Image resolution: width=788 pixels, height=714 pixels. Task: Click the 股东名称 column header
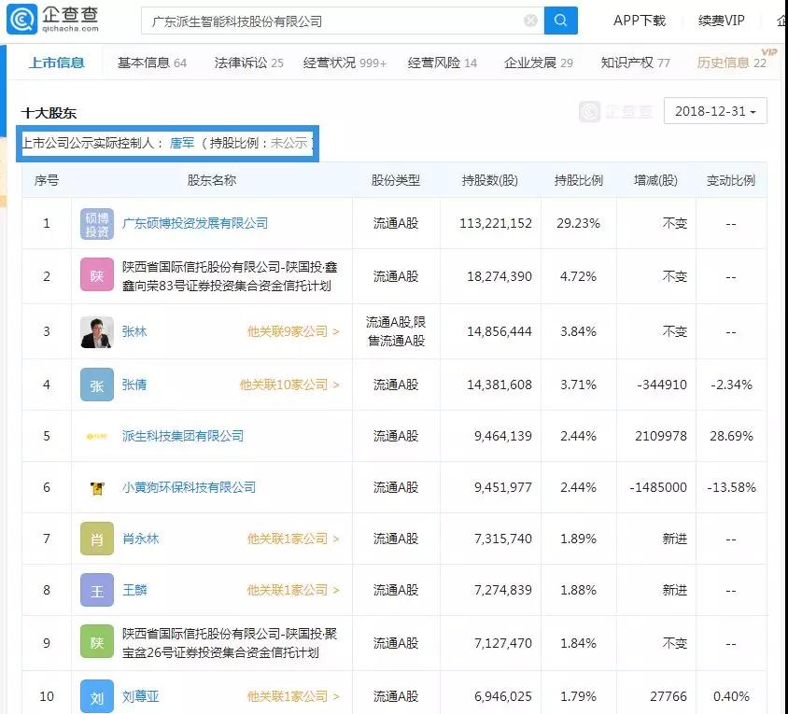click(x=212, y=180)
